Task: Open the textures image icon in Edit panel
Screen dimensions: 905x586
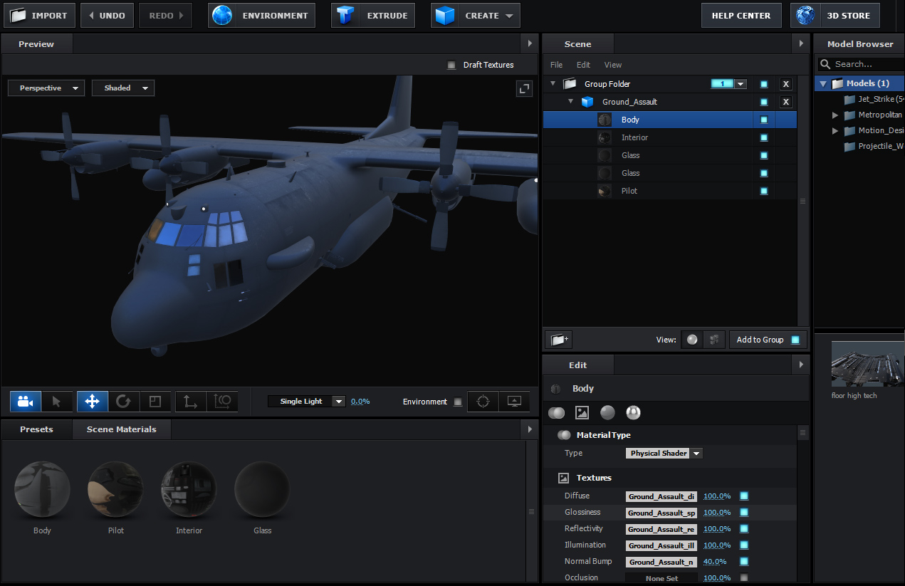Action: (x=582, y=413)
